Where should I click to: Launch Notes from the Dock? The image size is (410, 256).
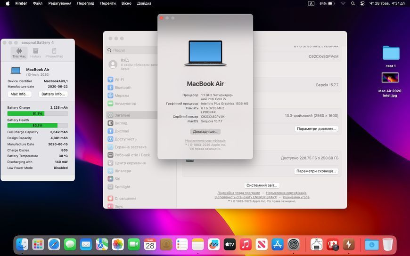click(x=198, y=245)
